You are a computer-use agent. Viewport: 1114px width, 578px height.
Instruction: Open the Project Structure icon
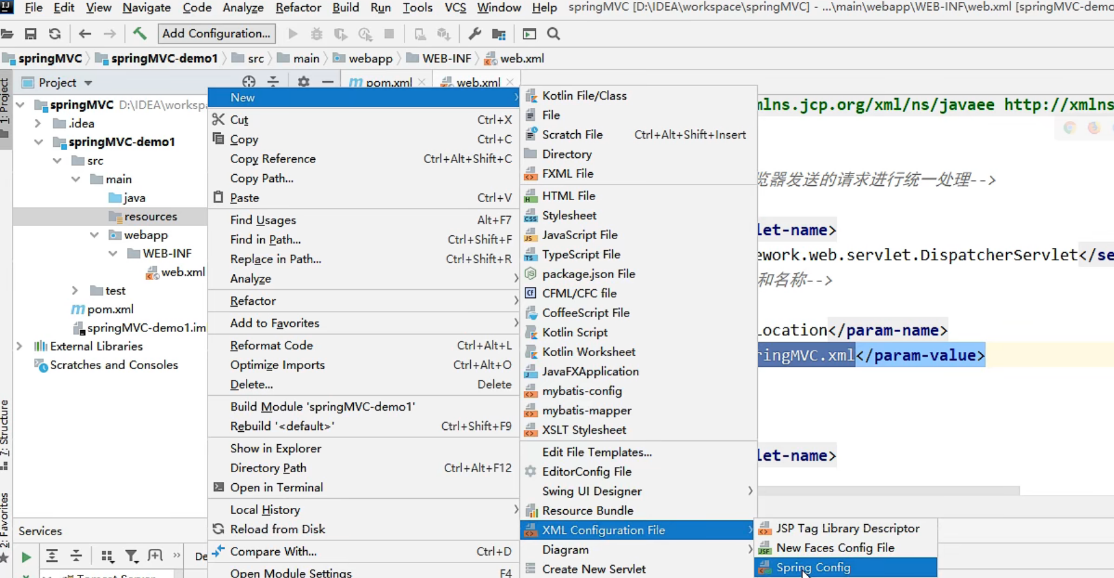499,34
